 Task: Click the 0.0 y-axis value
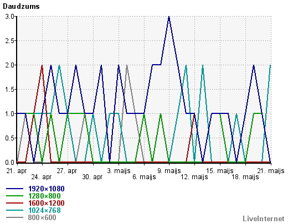tap(9, 163)
